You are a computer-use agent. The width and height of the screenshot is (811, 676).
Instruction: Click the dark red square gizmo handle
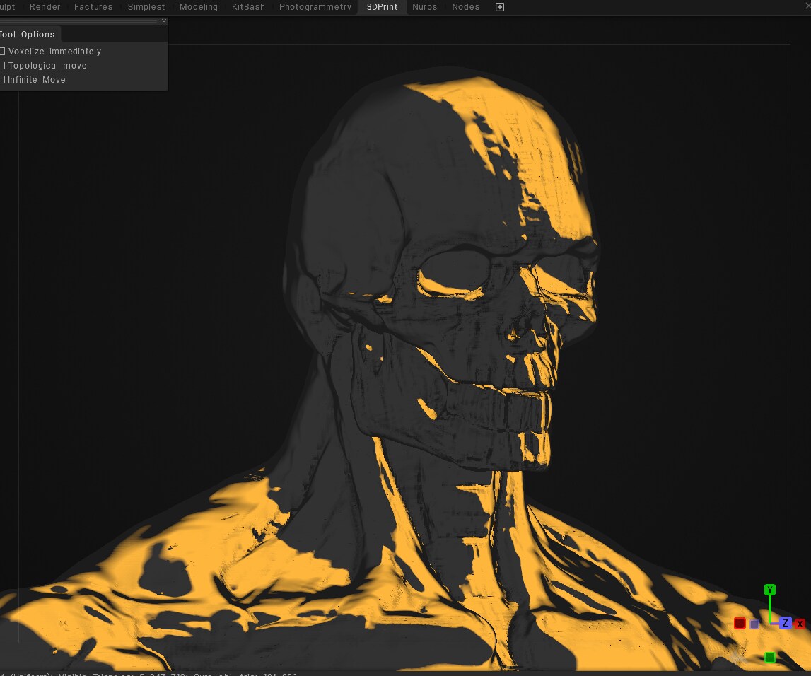coord(740,623)
